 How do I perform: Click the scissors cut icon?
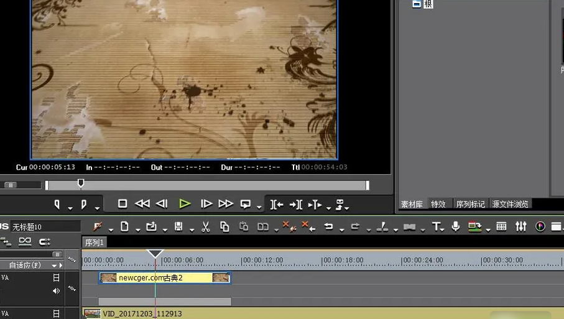206,227
